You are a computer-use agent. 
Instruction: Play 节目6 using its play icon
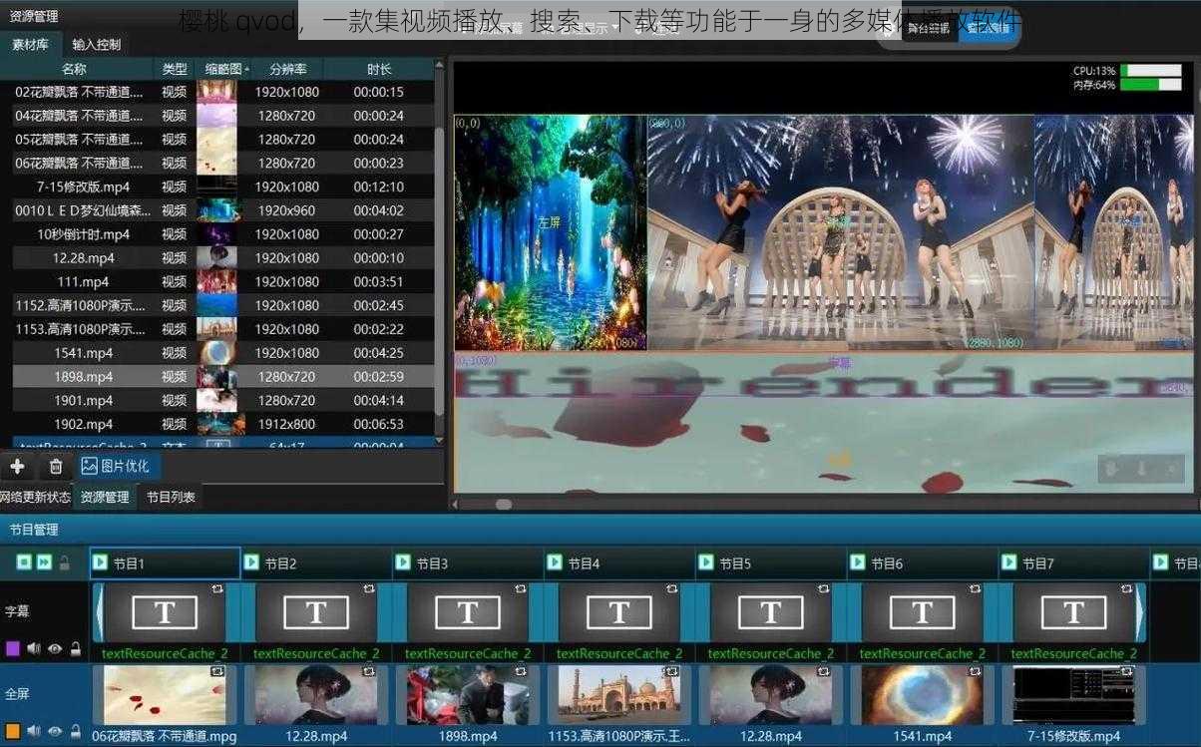pos(858,563)
